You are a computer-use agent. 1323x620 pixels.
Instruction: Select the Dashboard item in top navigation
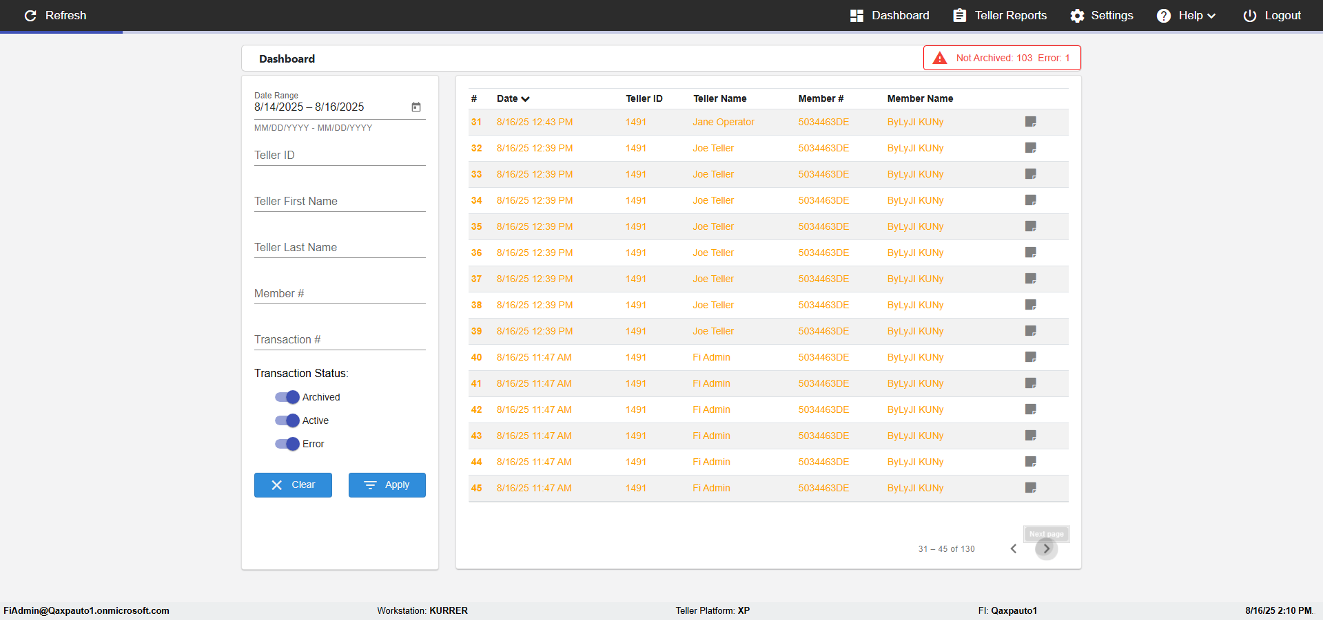tap(889, 15)
